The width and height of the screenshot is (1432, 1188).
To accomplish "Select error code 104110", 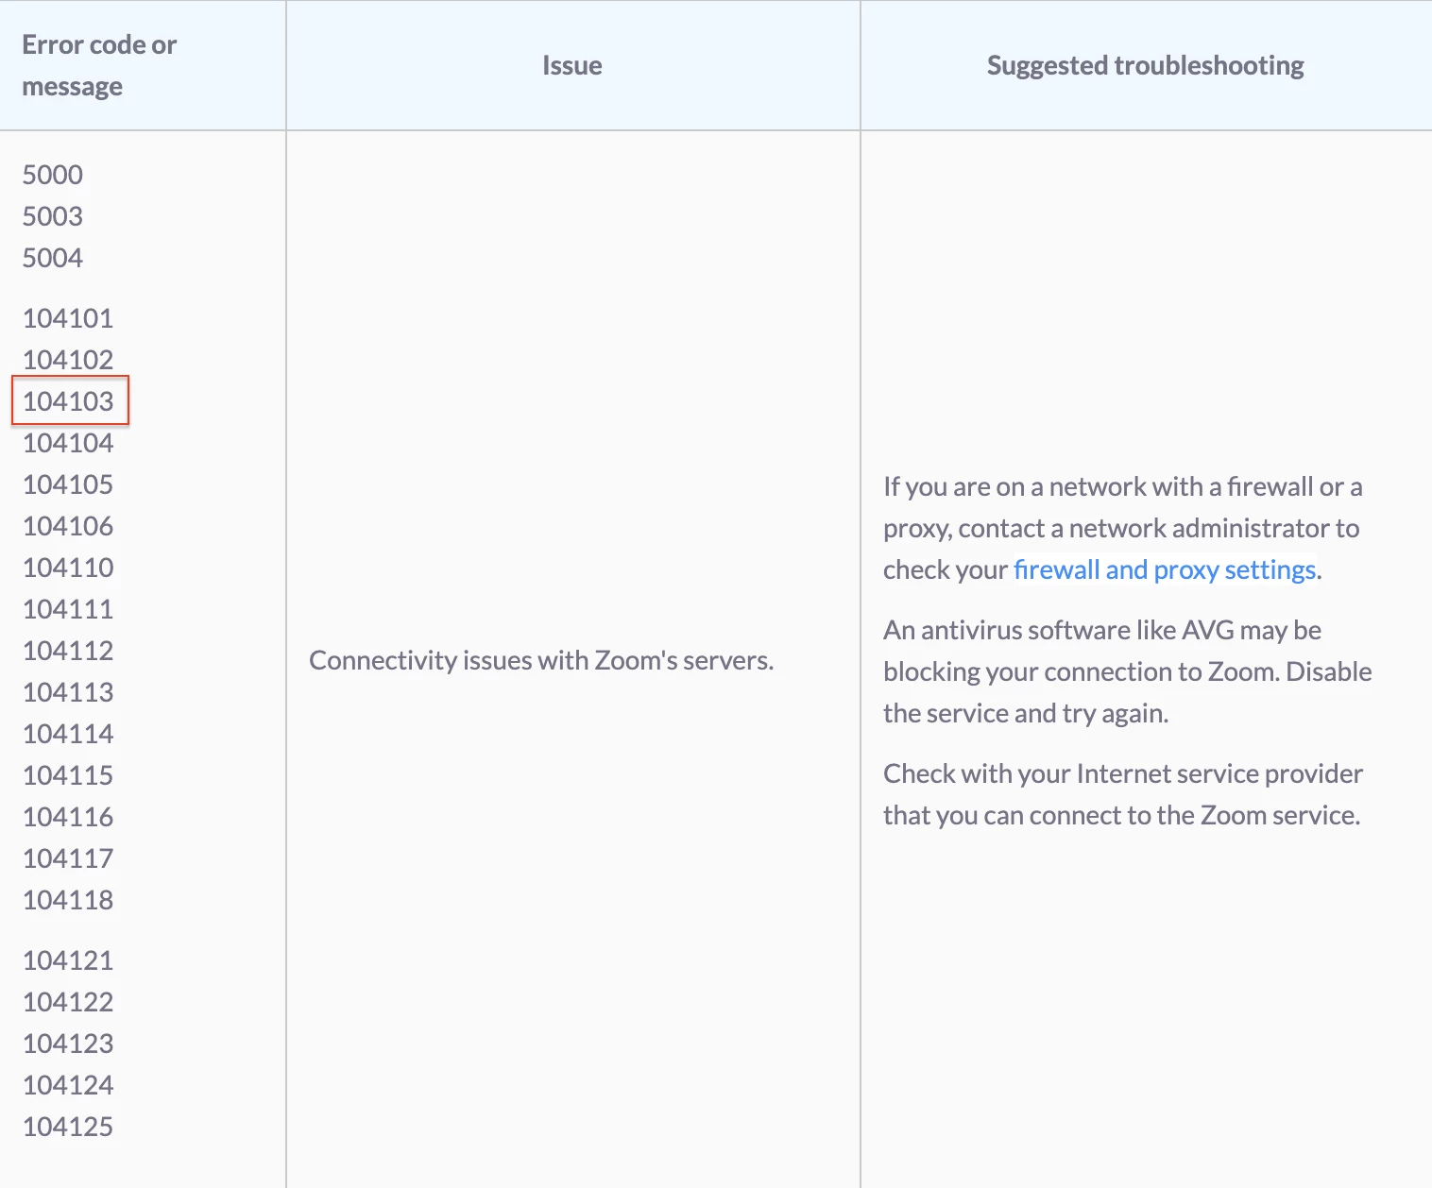I will [x=68, y=568].
